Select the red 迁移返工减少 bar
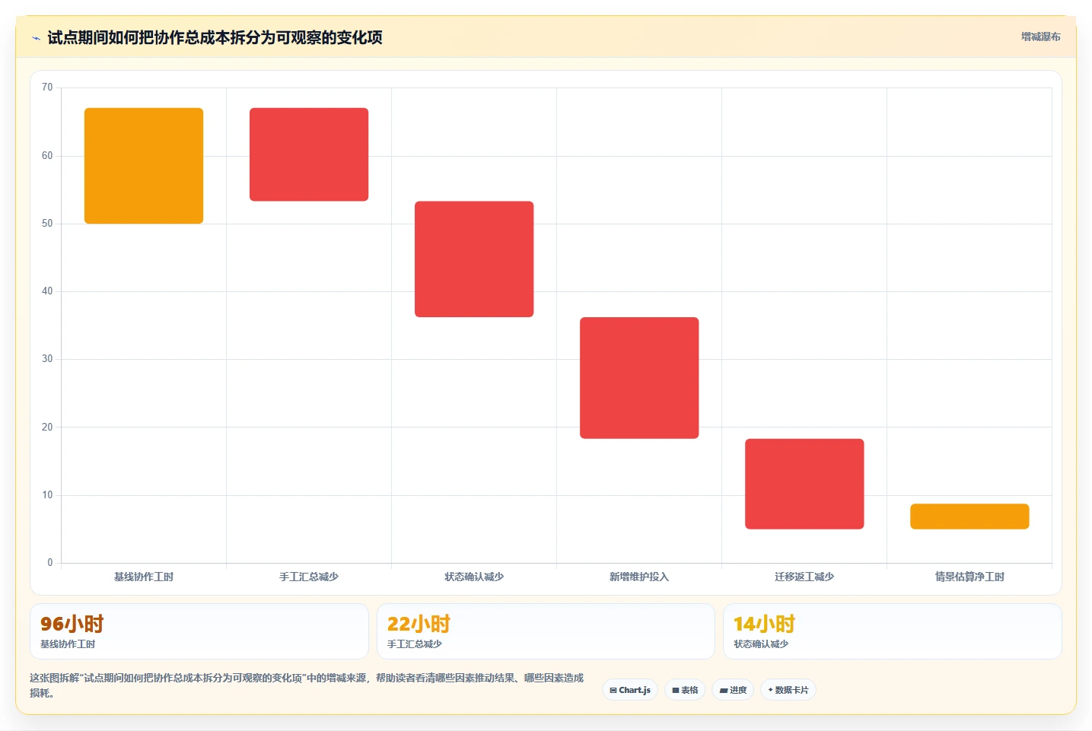Image resolution: width=1092 pixels, height=731 pixels. tap(804, 484)
